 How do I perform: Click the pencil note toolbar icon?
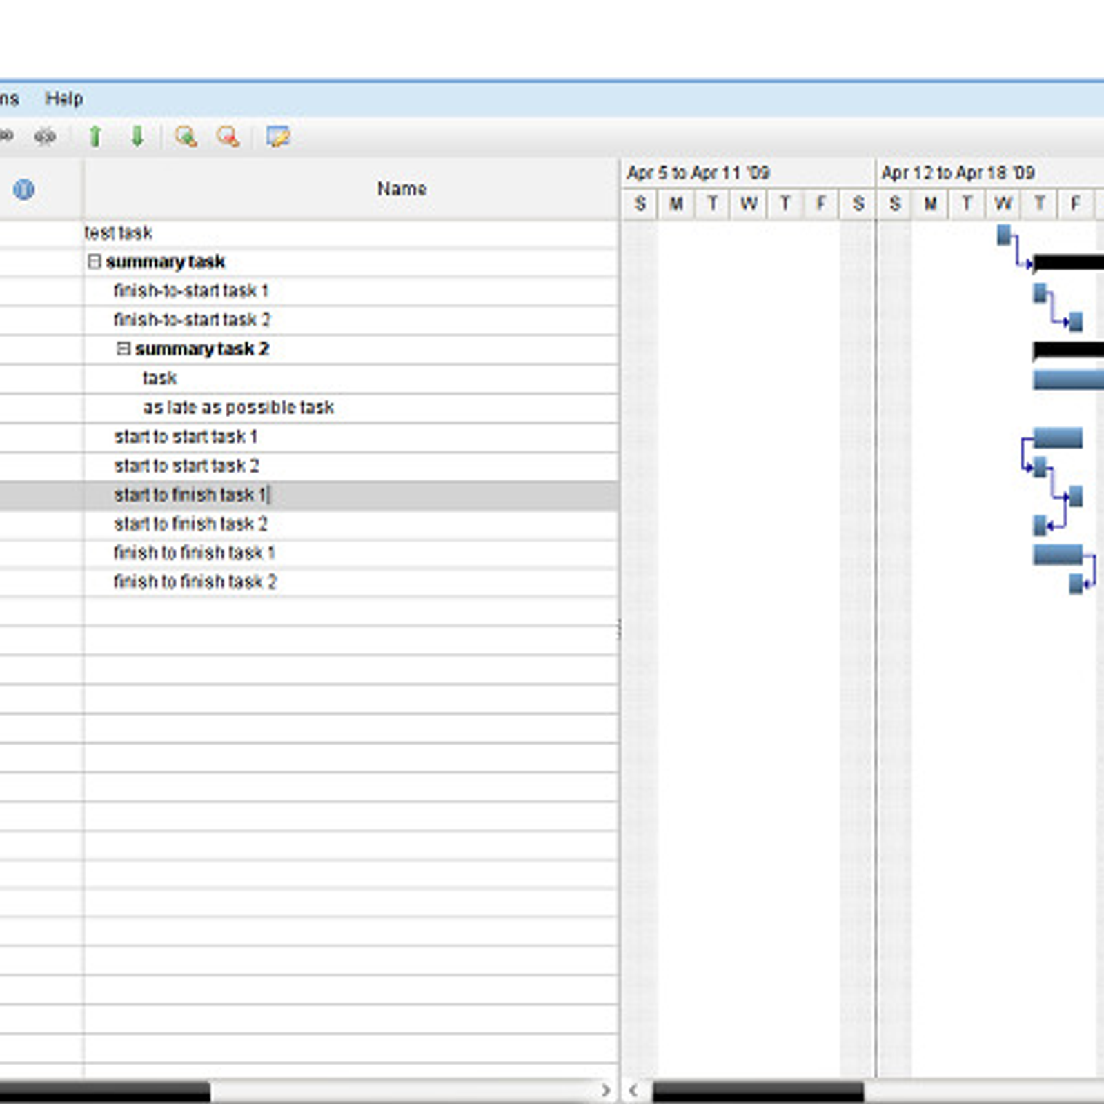[278, 137]
